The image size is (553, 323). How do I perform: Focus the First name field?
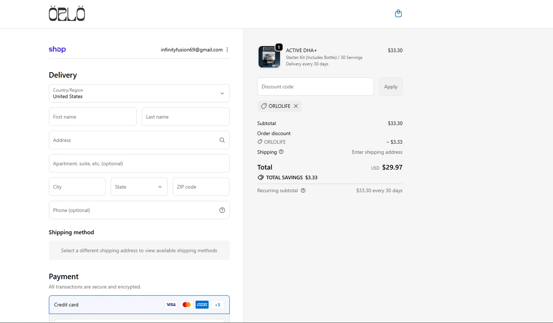pyautogui.click(x=93, y=117)
